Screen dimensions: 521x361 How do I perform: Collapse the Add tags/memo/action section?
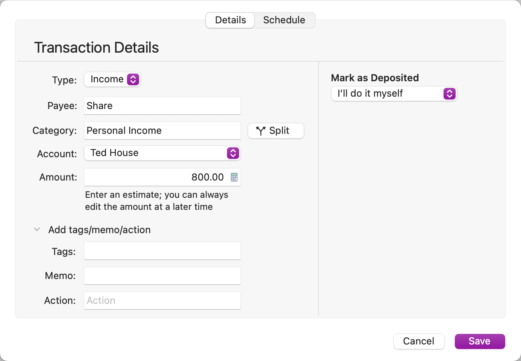(37, 229)
